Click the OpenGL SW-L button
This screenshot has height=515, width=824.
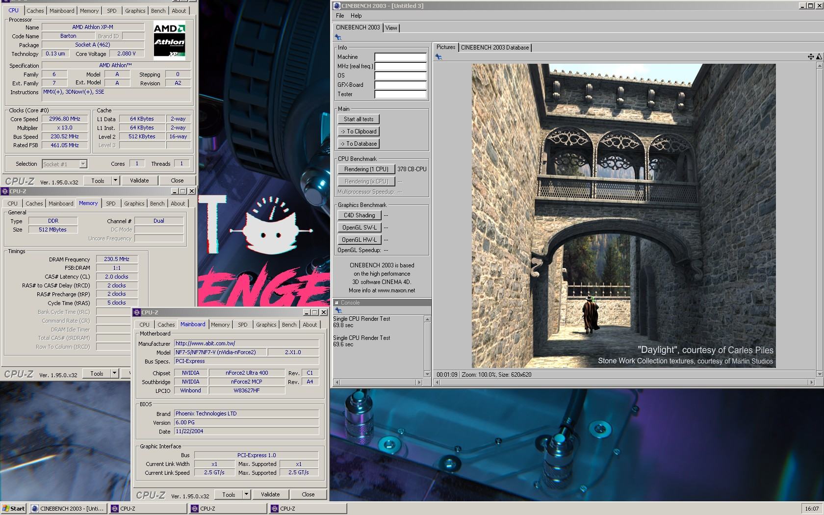pos(359,228)
